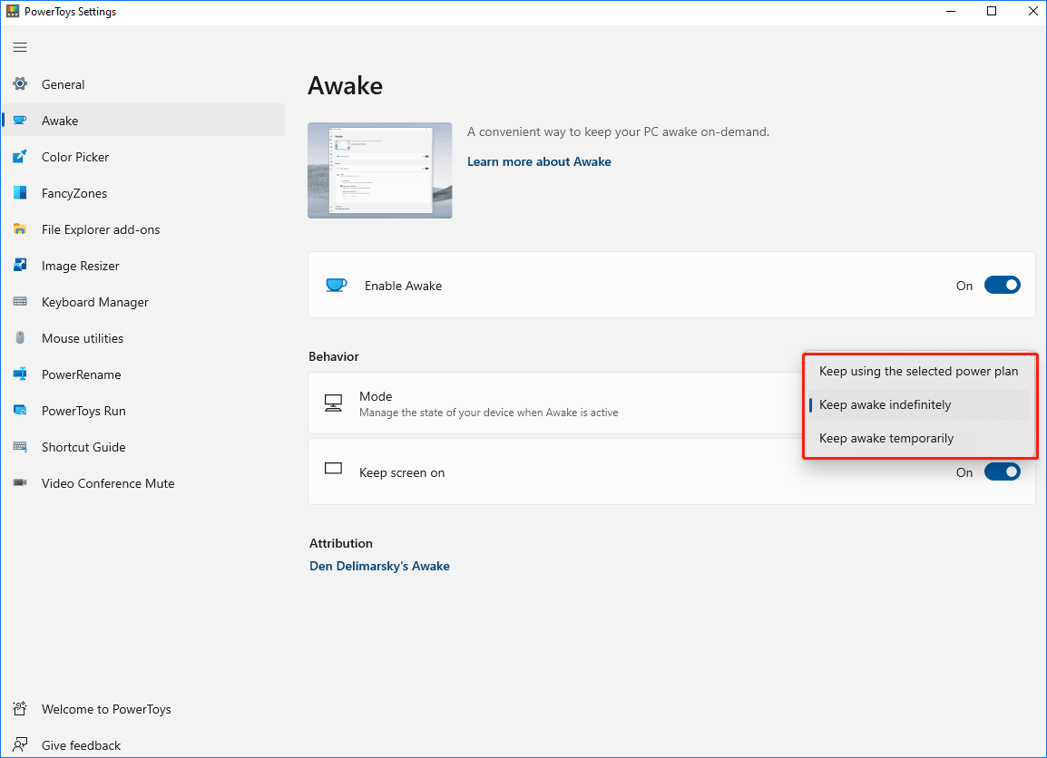Click the Behavior section label
Image resolution: width=1047 pixels, height=758 pixels.
pos(334,356)
